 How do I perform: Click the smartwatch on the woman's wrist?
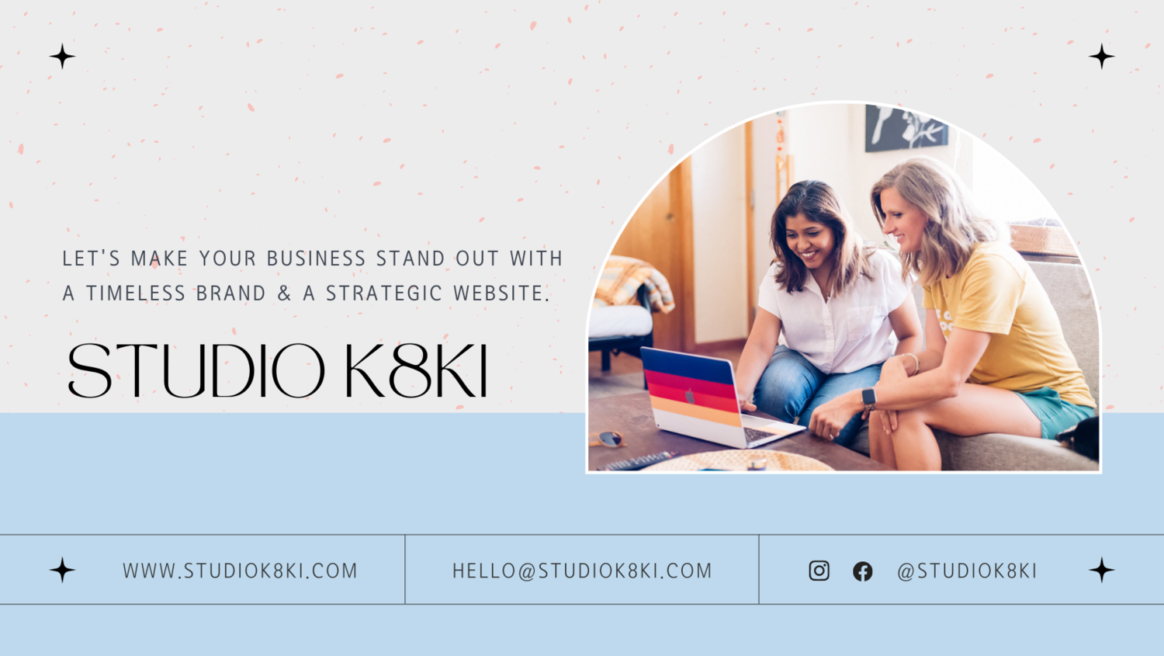click(x=869, y=399)
